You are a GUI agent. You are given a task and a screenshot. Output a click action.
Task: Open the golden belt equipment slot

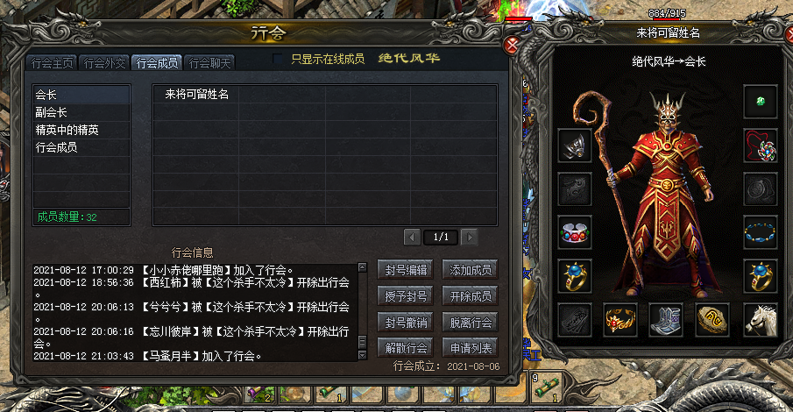(620, 320)
